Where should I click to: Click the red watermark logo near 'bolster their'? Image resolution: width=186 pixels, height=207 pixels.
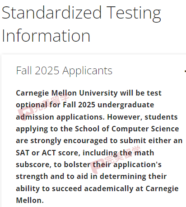97,165
